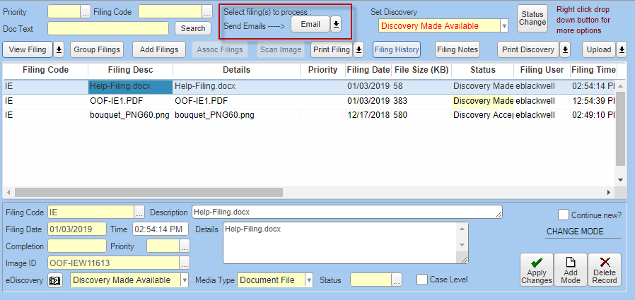Click the Delete Record X button
Screen dimensions: 635x300
click(x=604, y=270)
